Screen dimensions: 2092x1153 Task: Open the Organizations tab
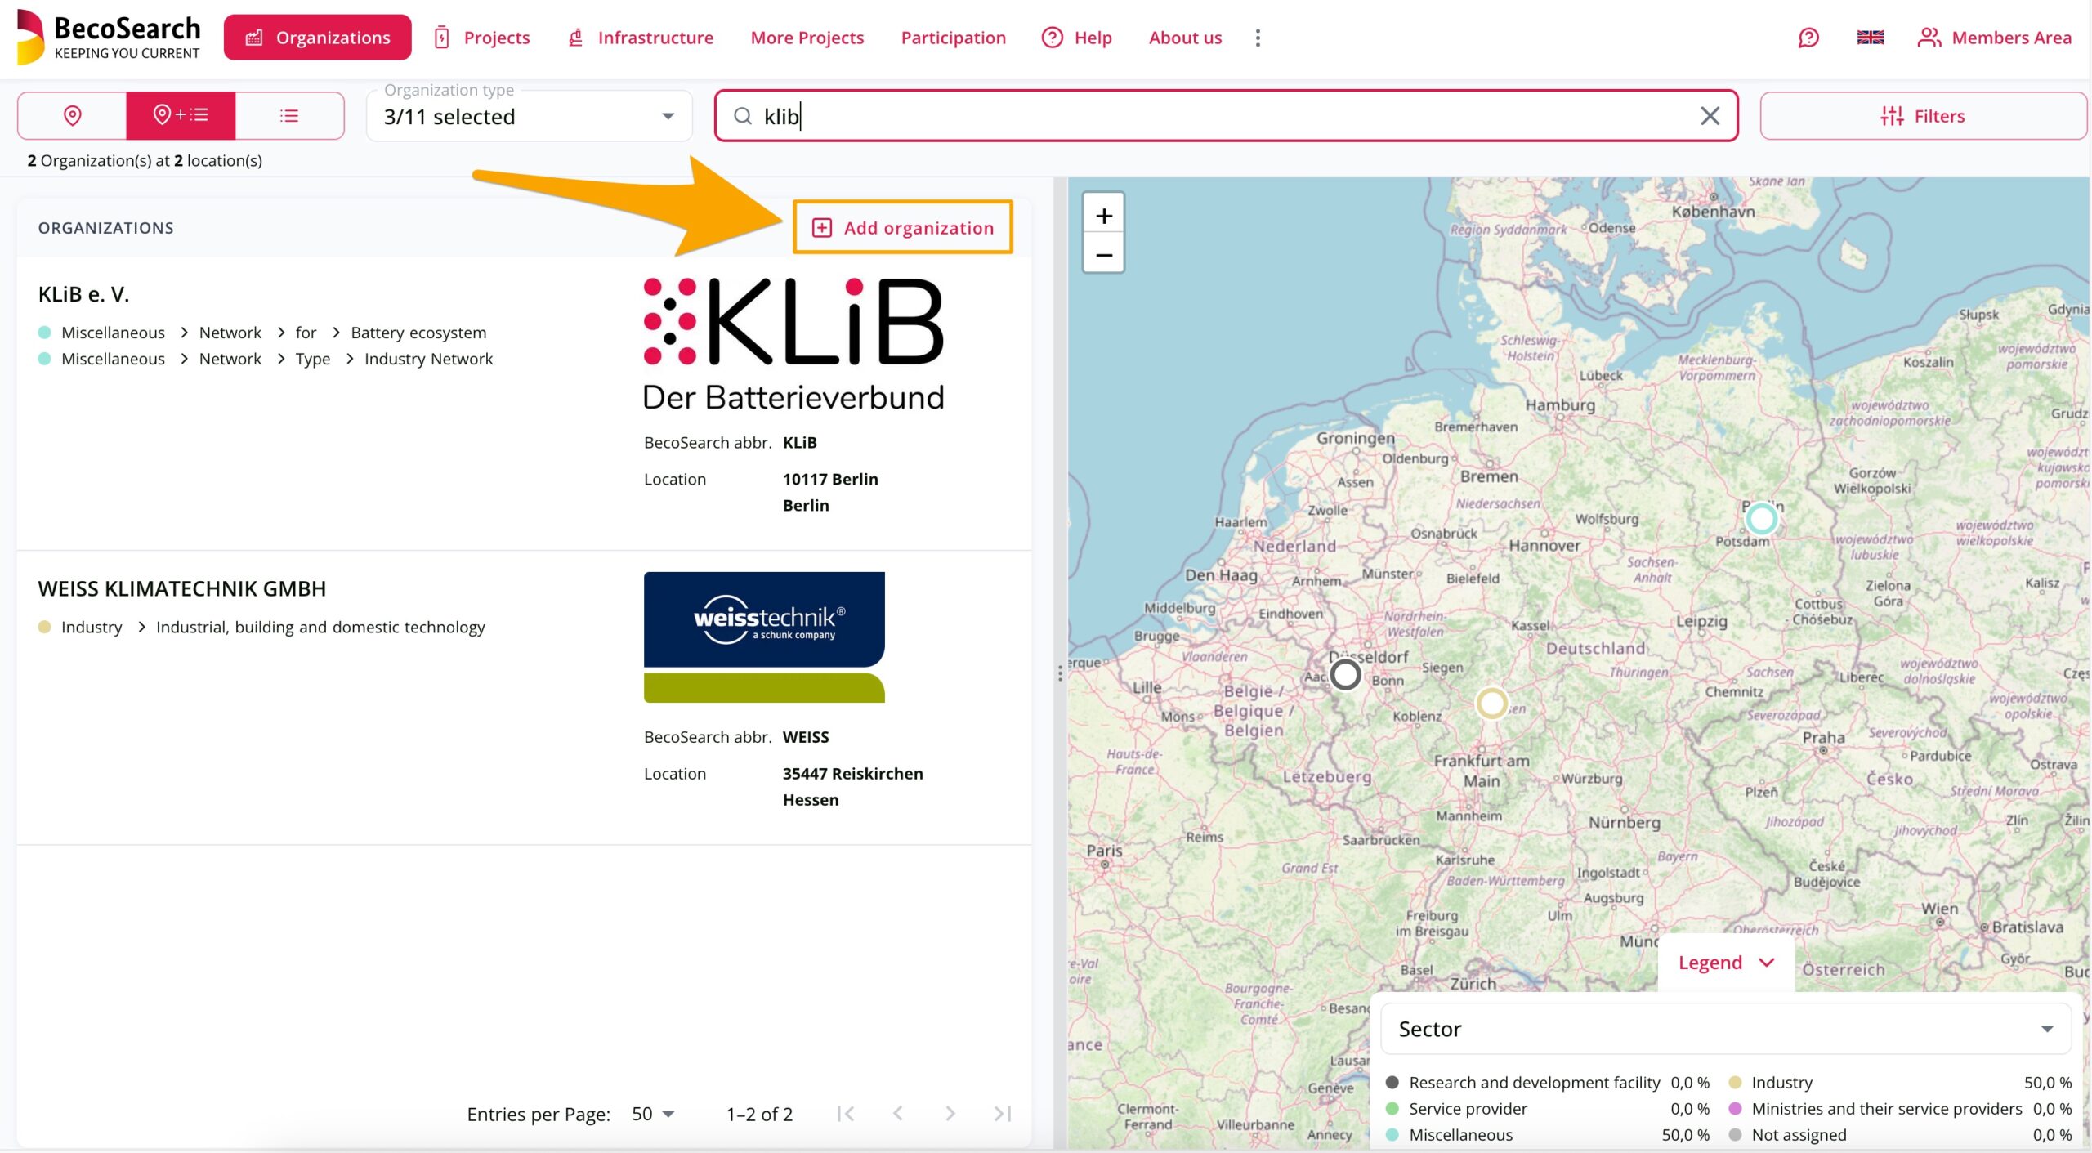point(318,38)
